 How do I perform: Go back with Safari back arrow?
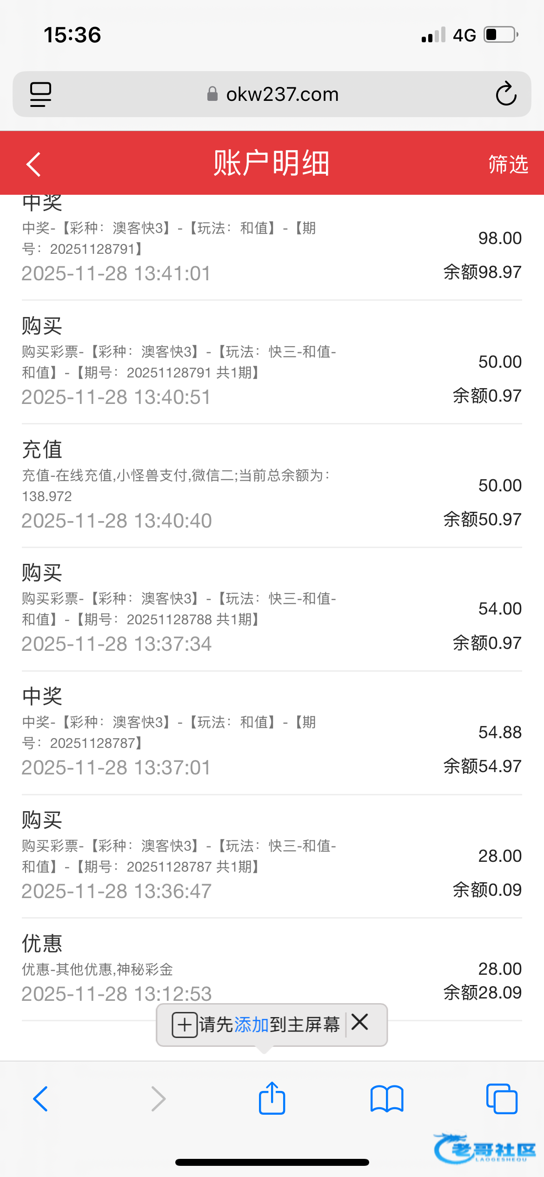click(x=41, y=1099)
